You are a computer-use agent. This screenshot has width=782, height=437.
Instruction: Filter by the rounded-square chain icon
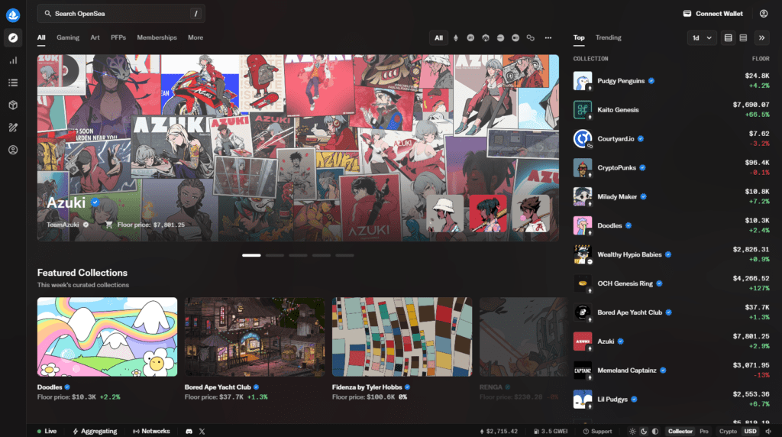tap(515, 38)
